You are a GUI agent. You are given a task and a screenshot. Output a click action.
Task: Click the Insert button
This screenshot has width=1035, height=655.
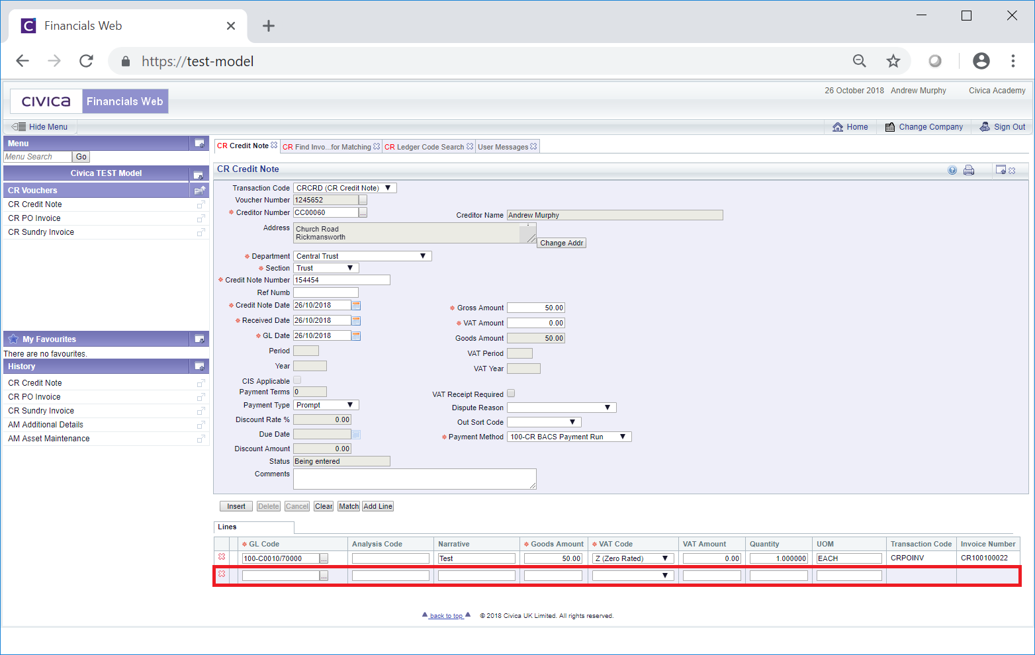(x=236, y=506)
